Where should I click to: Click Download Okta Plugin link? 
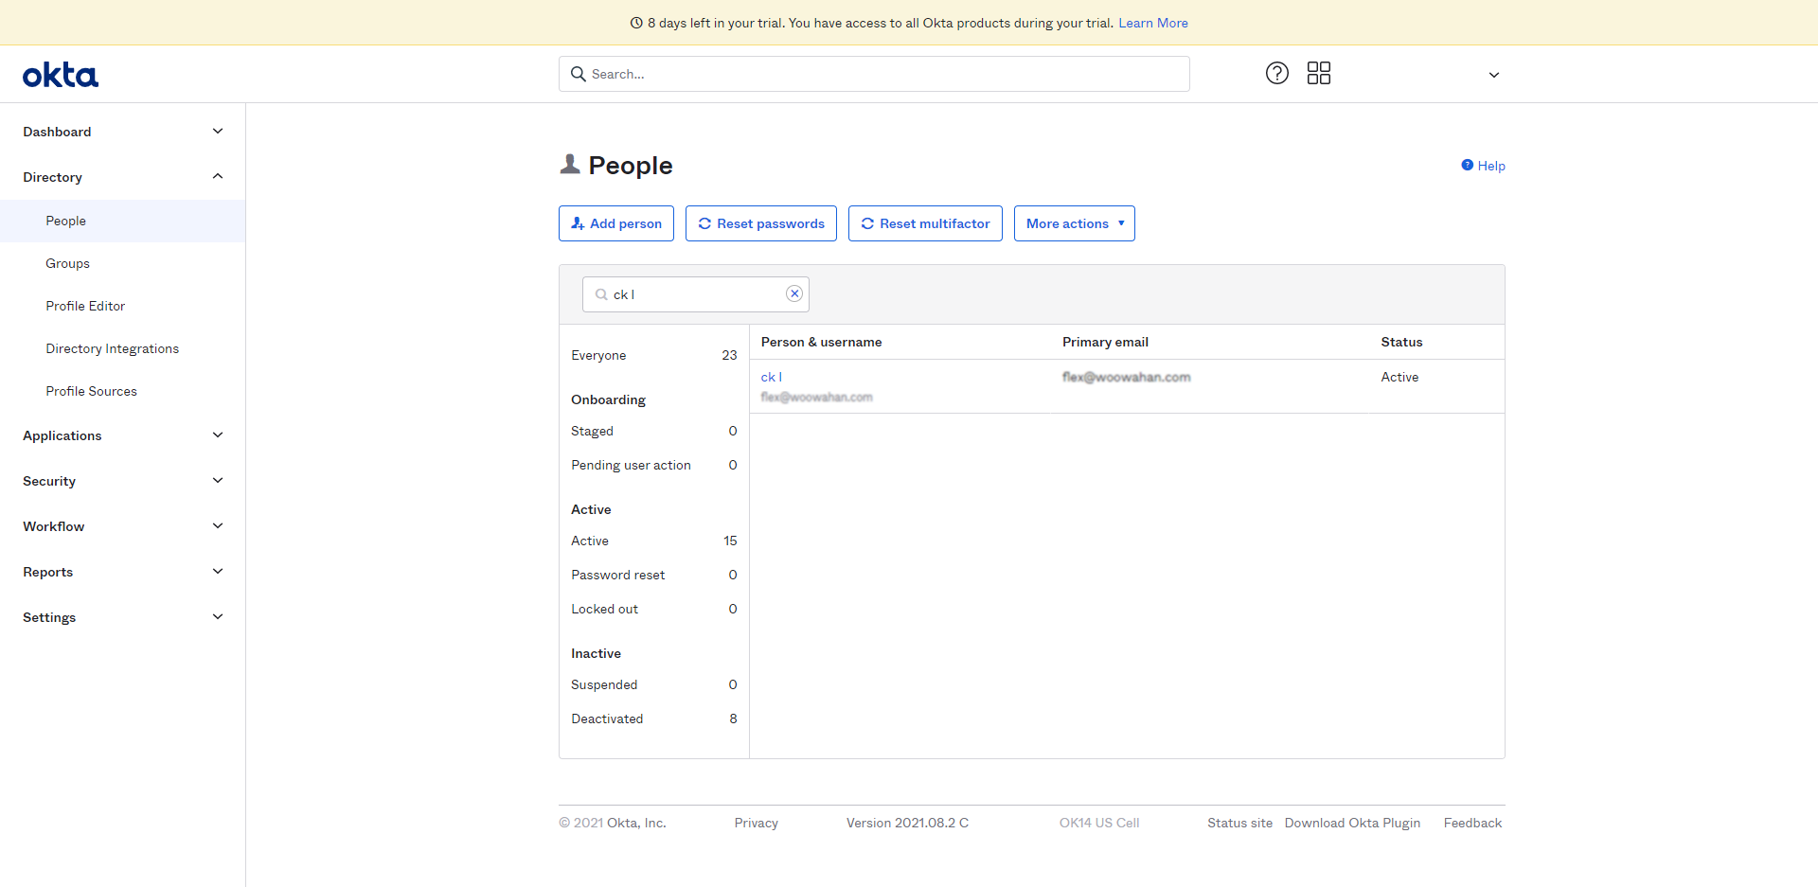point(1352,823)
